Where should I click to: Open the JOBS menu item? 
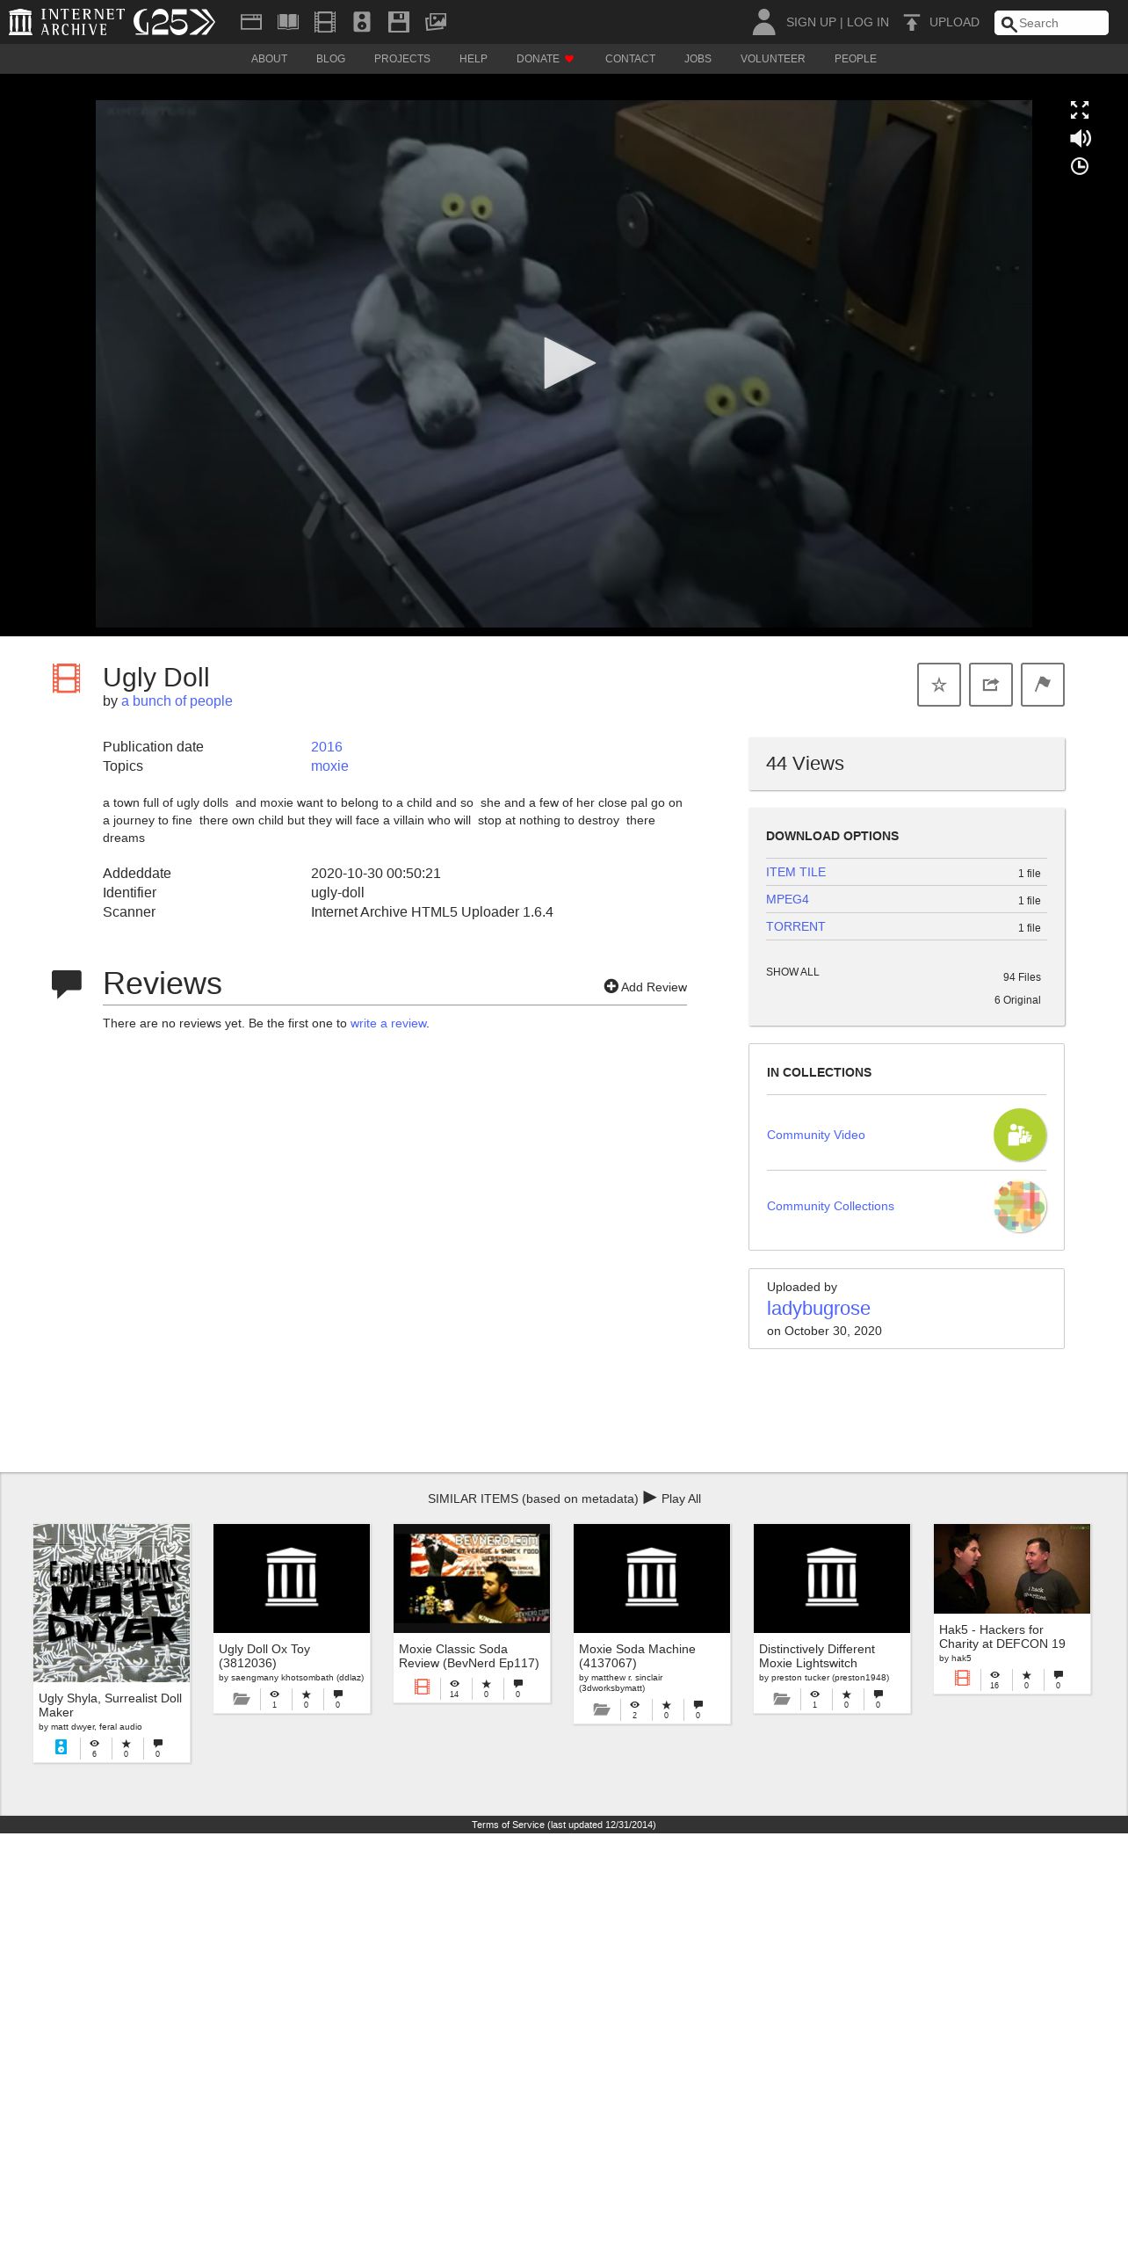pos(698,59)
